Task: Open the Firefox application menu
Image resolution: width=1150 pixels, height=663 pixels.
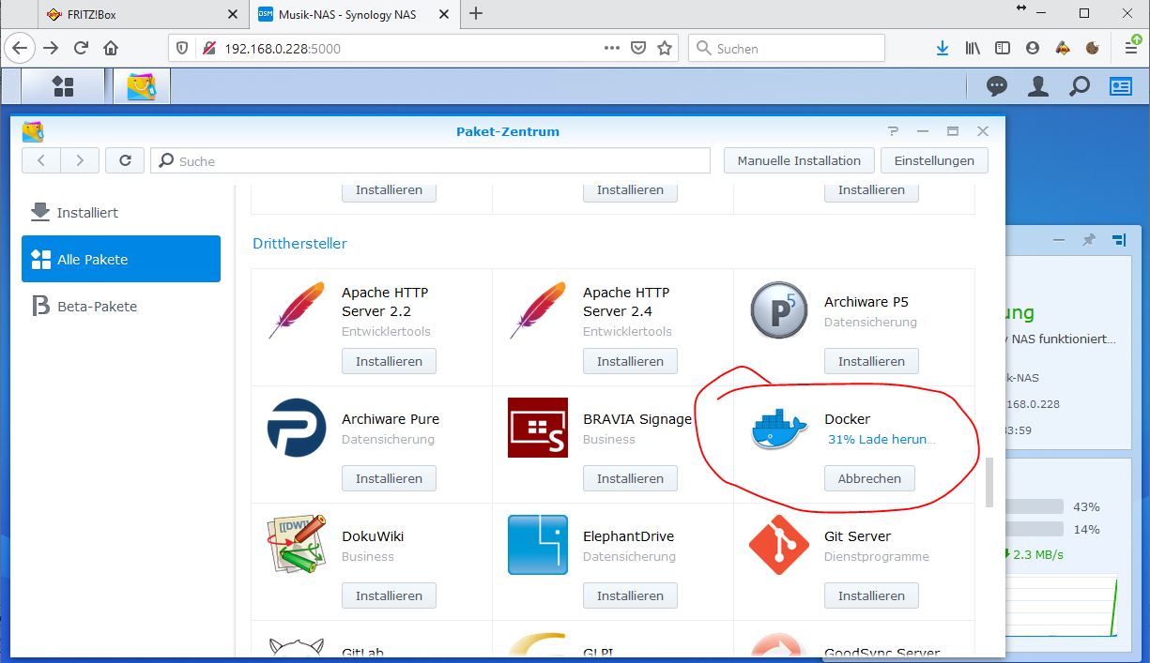Action: pyautogui.click(x=1130, y=47)
